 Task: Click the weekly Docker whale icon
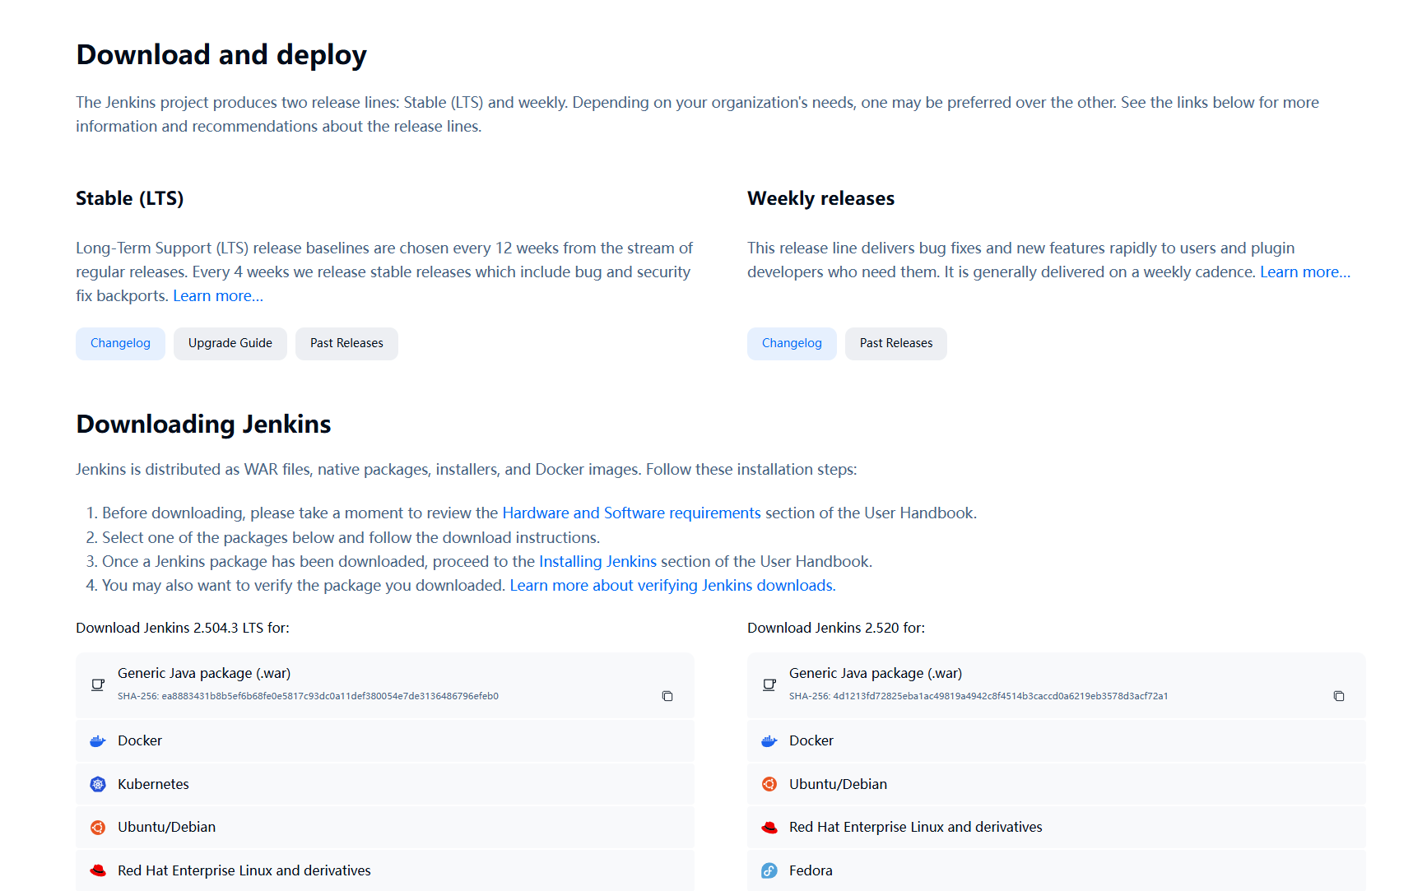[x=769, y=741]
